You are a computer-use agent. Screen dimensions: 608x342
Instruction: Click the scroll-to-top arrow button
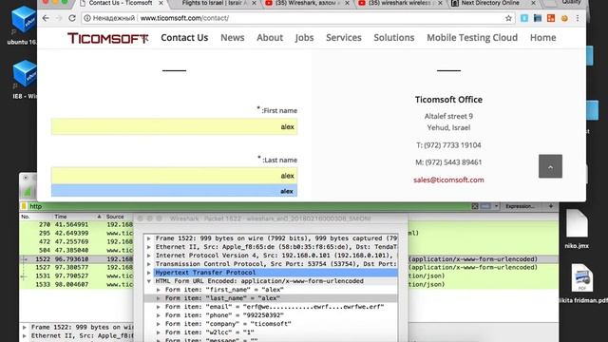coord(550,166)
